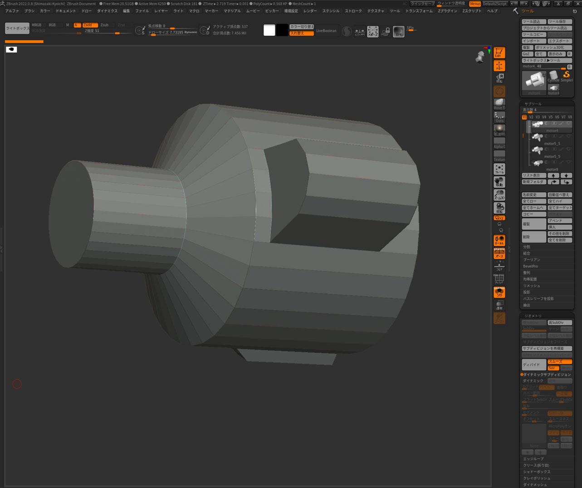
Task: Click the lock icon next to BPR
Action: [386, 31]
